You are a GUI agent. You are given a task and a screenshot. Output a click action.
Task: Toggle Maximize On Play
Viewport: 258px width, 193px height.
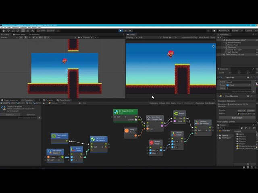pos(189,37)
